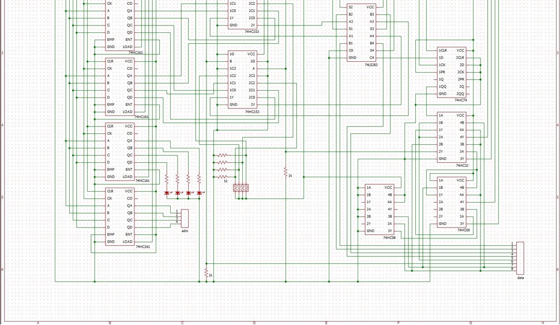Select the 74HC74 flip-flop component

tap(452, 72)
